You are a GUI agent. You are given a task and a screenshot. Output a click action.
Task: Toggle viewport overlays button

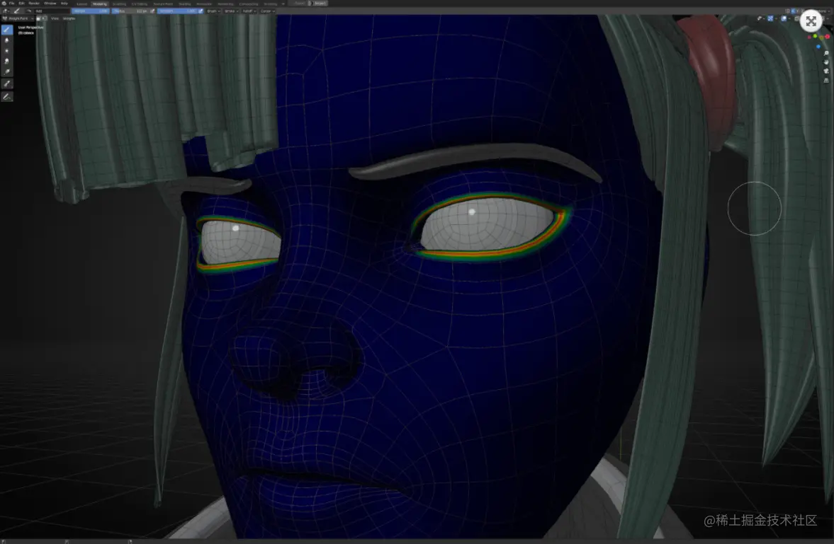(784, 18)
